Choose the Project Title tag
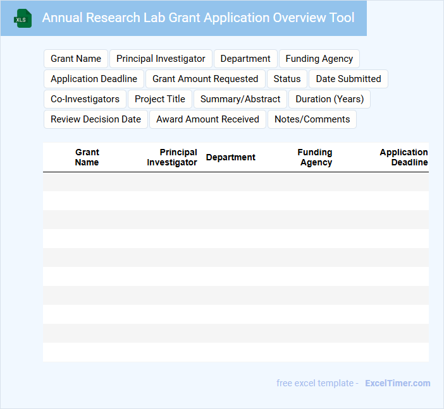Screen dimensions: 444x409 pyautogui.click(x=159, y=99)
